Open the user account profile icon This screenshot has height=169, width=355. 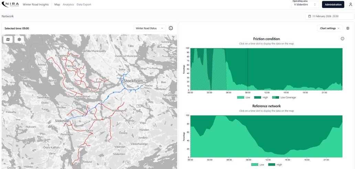(351, 4)
